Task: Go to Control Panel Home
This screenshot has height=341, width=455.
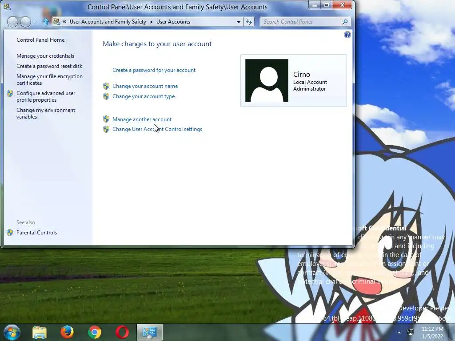Action: 40,40
